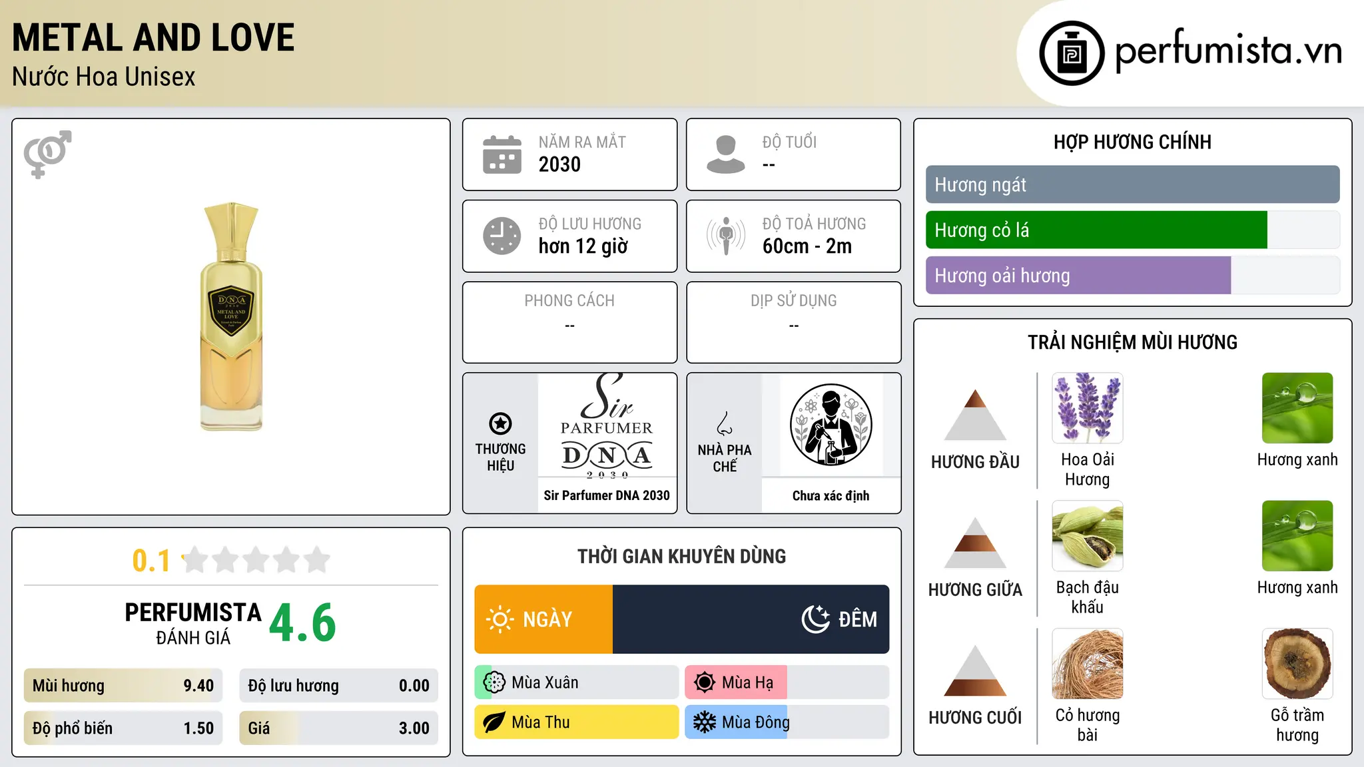1364x767 pixels.
Task: Click the clock icon beside Độ lưu hương
Action: pyautogui.click(x=502, y=236)
